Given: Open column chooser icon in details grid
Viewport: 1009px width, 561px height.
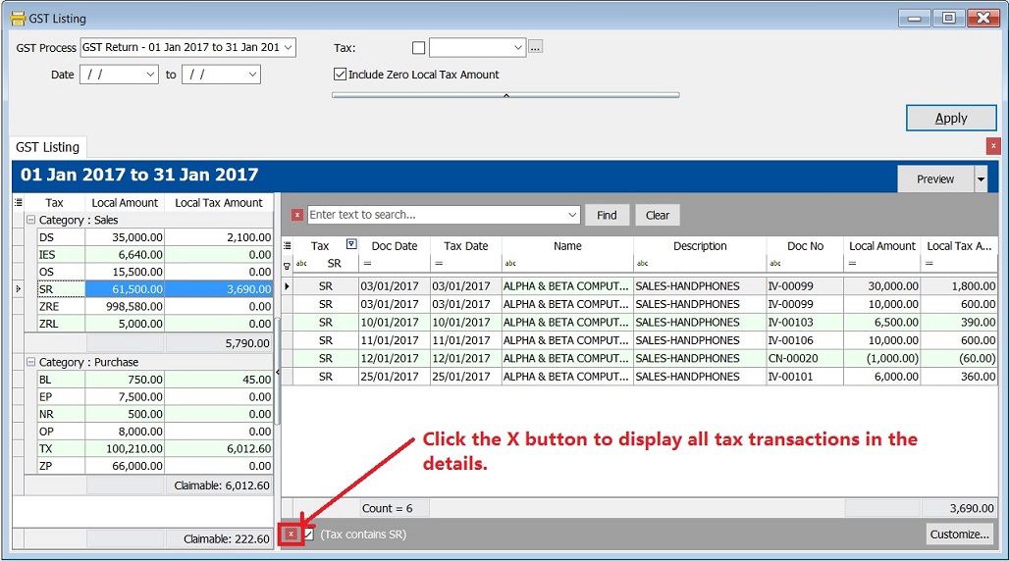Looking at the screenshot, I should click(288, 246).
